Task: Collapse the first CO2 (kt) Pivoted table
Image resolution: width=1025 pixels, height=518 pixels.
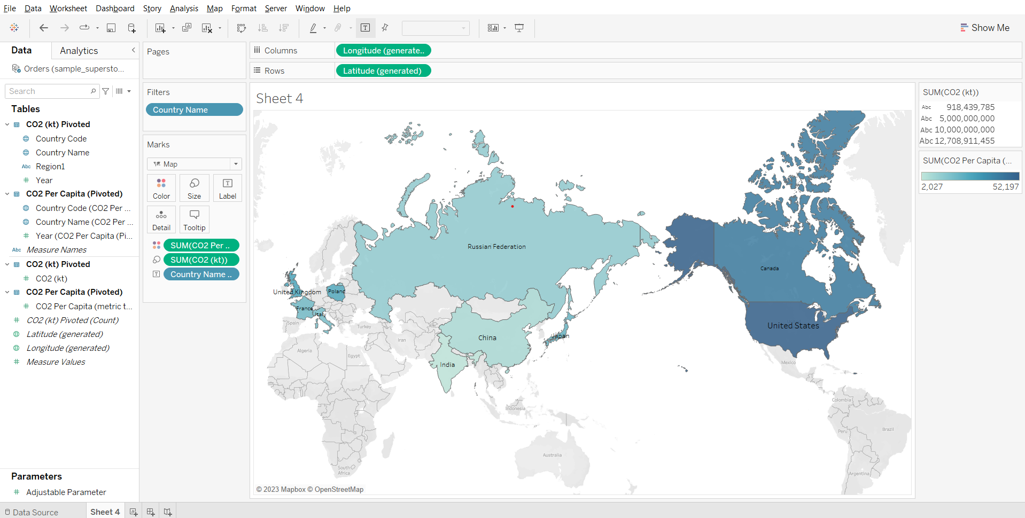Action: 7,124
